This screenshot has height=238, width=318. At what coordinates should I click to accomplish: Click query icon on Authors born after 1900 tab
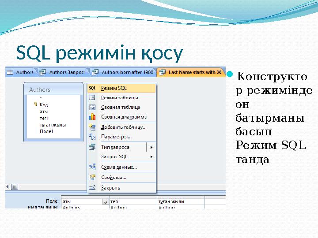[x=95, y=72]
